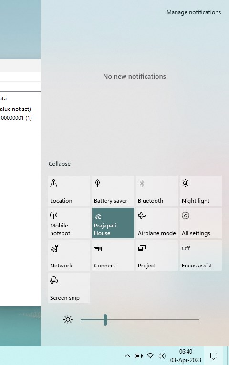Toggle the Location quick action tile
The height and width of the screenshot is (365, 229).
tap(69, 191)
